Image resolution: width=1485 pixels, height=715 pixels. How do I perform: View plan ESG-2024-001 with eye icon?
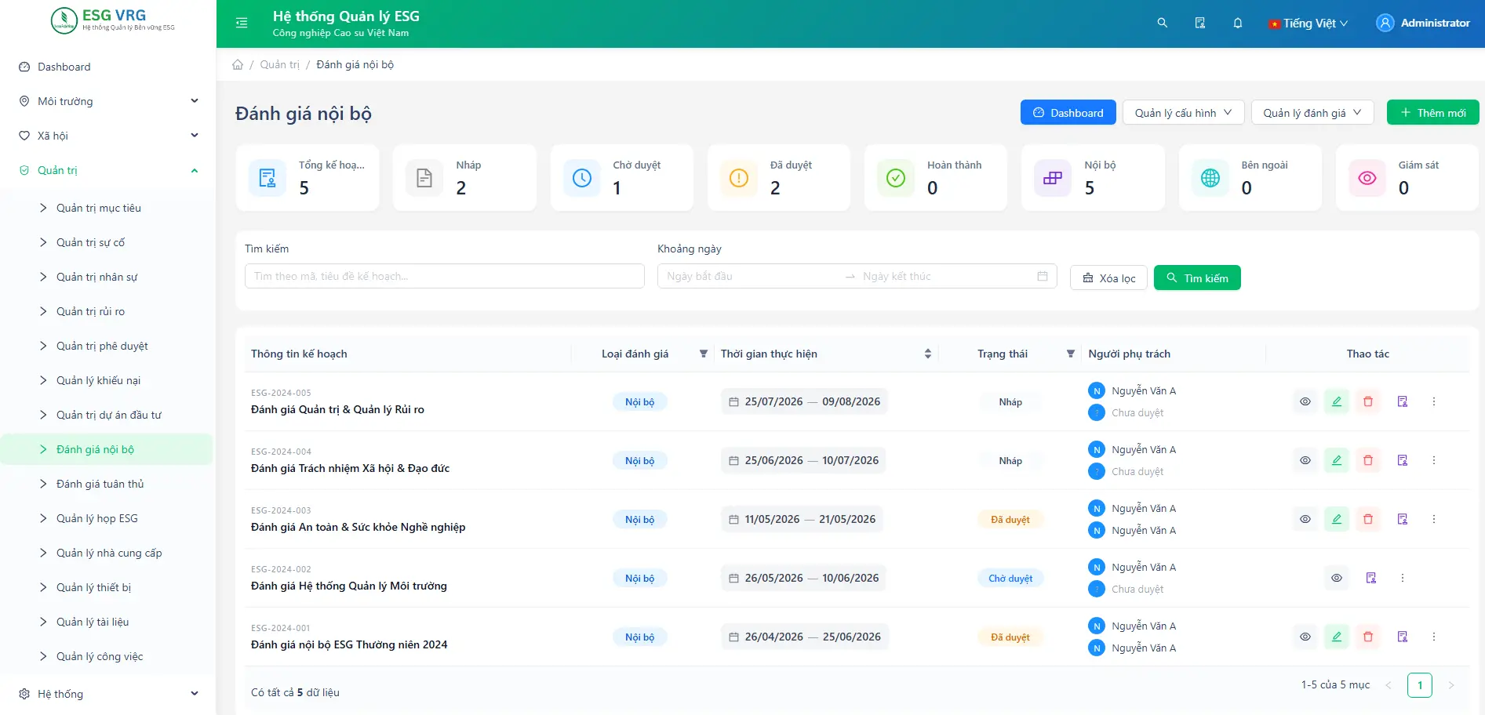tap(1305, 637)
